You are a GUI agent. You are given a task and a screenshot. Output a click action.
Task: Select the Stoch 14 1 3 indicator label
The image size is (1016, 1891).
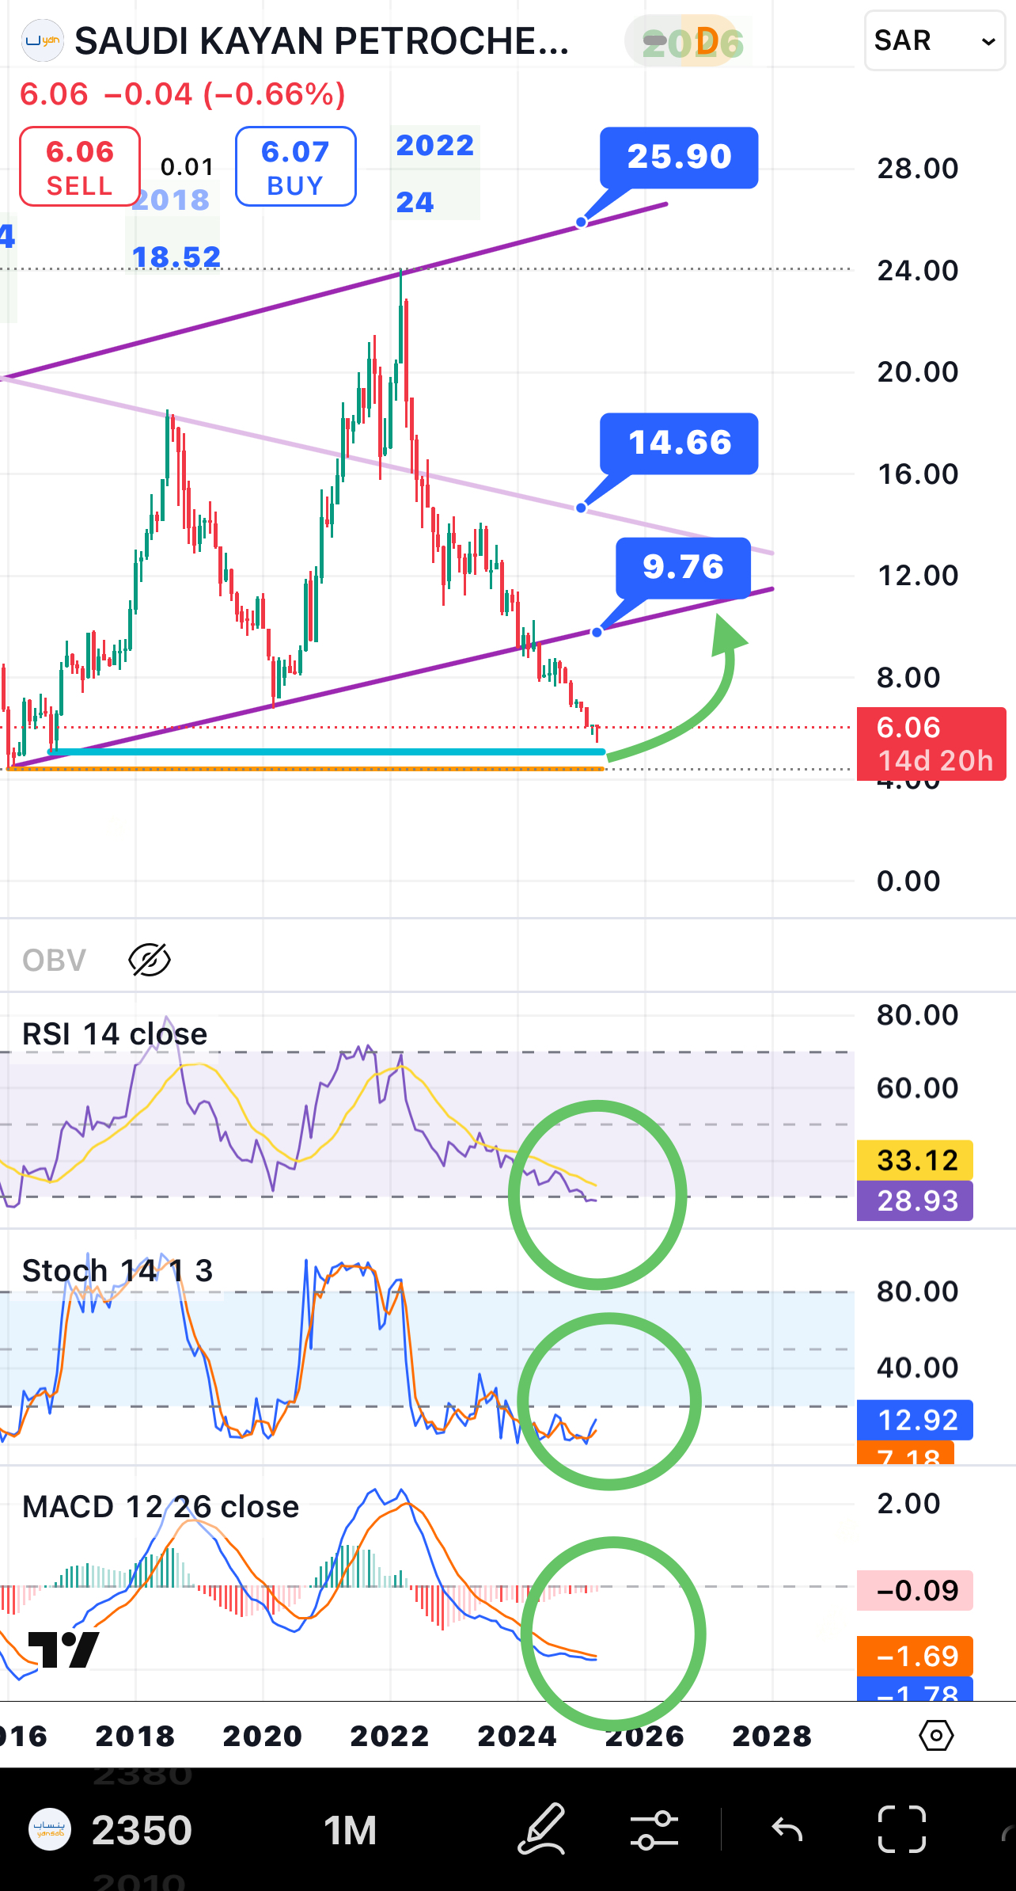click(117, 1270)
